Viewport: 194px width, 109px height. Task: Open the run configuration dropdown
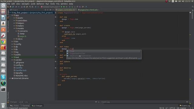point(51,7)
